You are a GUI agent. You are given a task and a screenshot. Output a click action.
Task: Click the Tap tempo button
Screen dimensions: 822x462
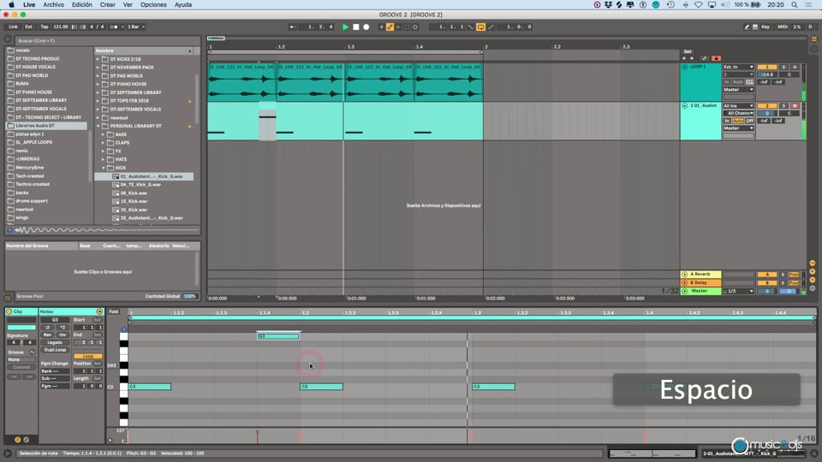click(45, 27)
